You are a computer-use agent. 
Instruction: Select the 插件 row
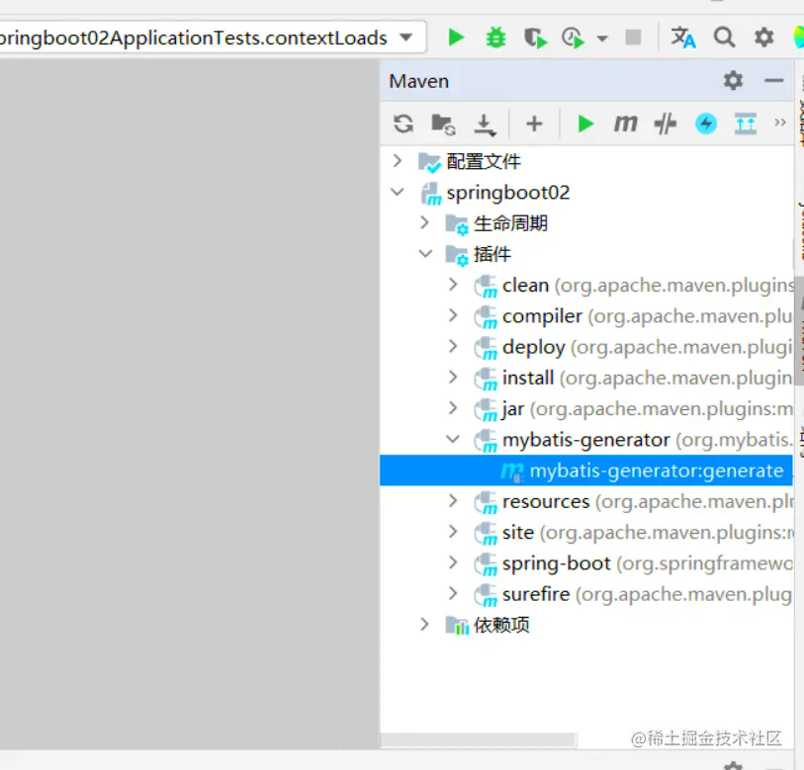point(586,254)
